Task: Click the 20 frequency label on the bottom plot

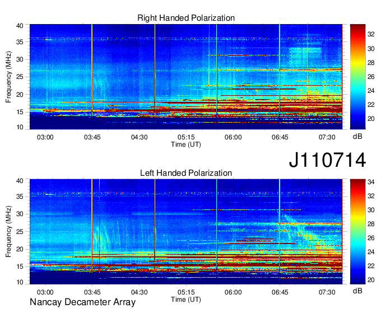Action: [20, 249]
